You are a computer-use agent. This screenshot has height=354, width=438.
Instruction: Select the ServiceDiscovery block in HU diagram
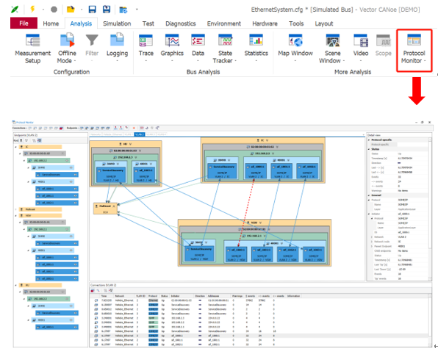point(111,175)
